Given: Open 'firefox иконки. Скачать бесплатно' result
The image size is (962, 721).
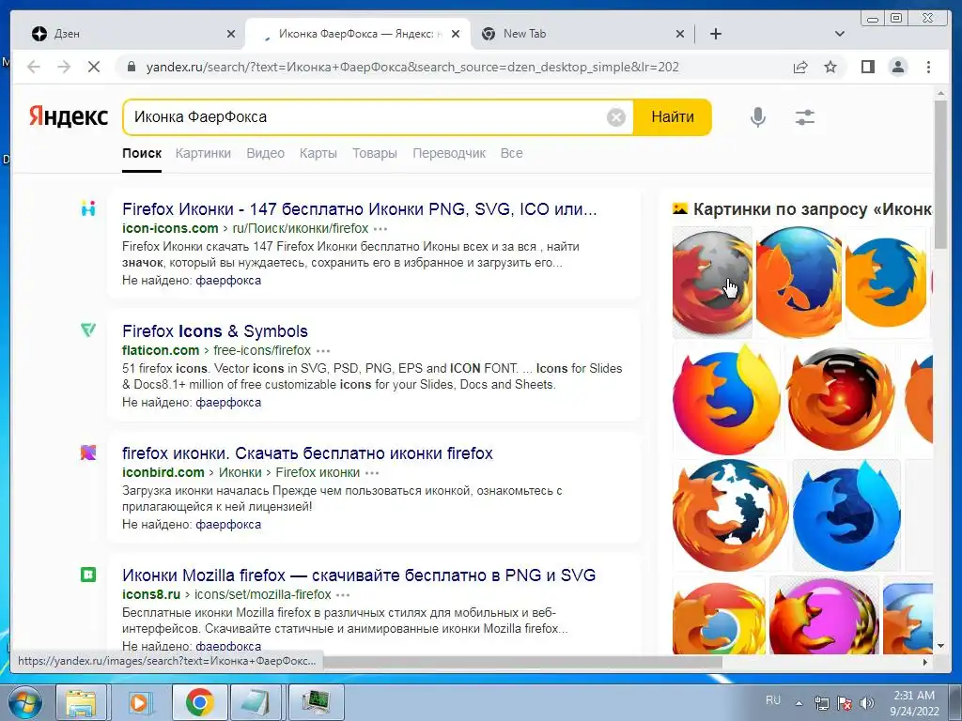Looking at the screenshot, I should pyautogui.click(x=307, y=453).
